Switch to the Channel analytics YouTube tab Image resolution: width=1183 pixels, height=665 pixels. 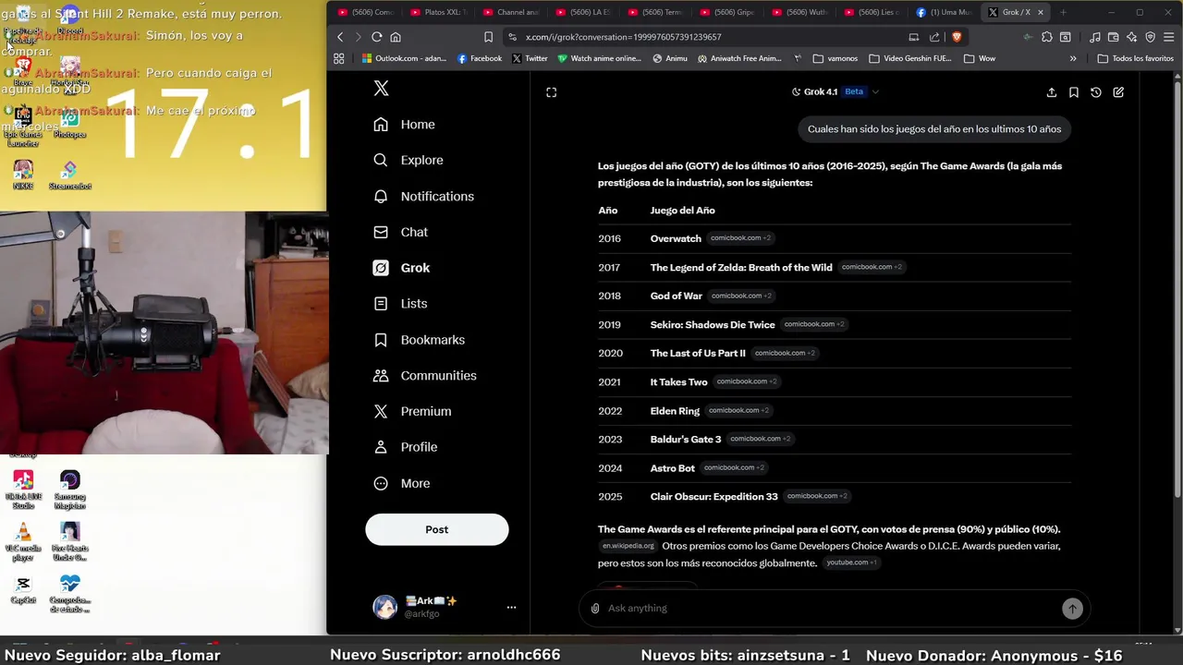pos(511,12)
